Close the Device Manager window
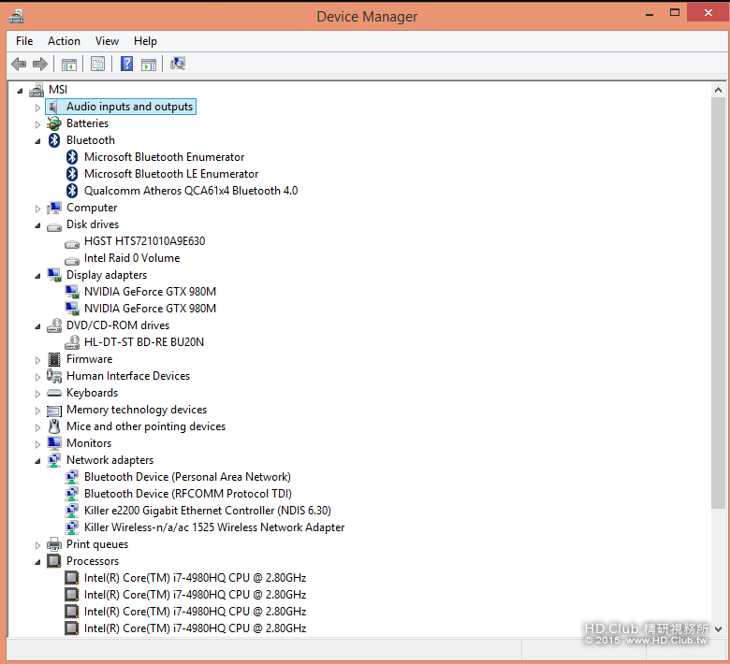This screenshot has height=664, width=730. tap(708, 12)
